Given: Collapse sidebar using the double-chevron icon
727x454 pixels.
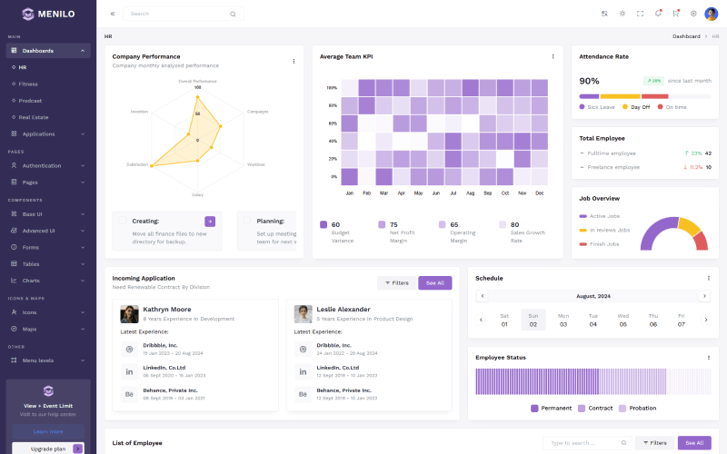Looking at the screenshot, I should (x=113, y=14).
